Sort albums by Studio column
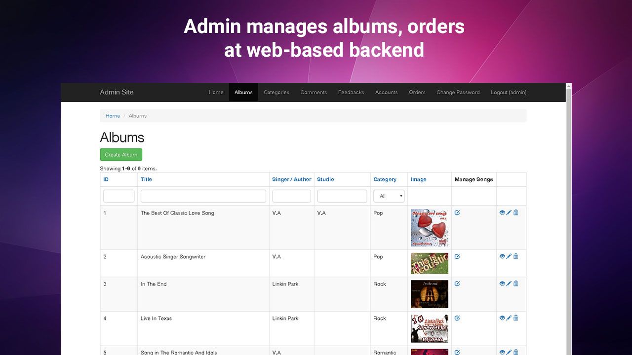632x355 pixels. 326,179
